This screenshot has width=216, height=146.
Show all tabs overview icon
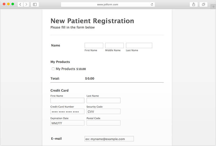pos(203,4)
